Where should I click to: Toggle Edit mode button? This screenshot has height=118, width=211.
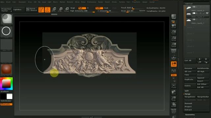[x=41, y=10]
